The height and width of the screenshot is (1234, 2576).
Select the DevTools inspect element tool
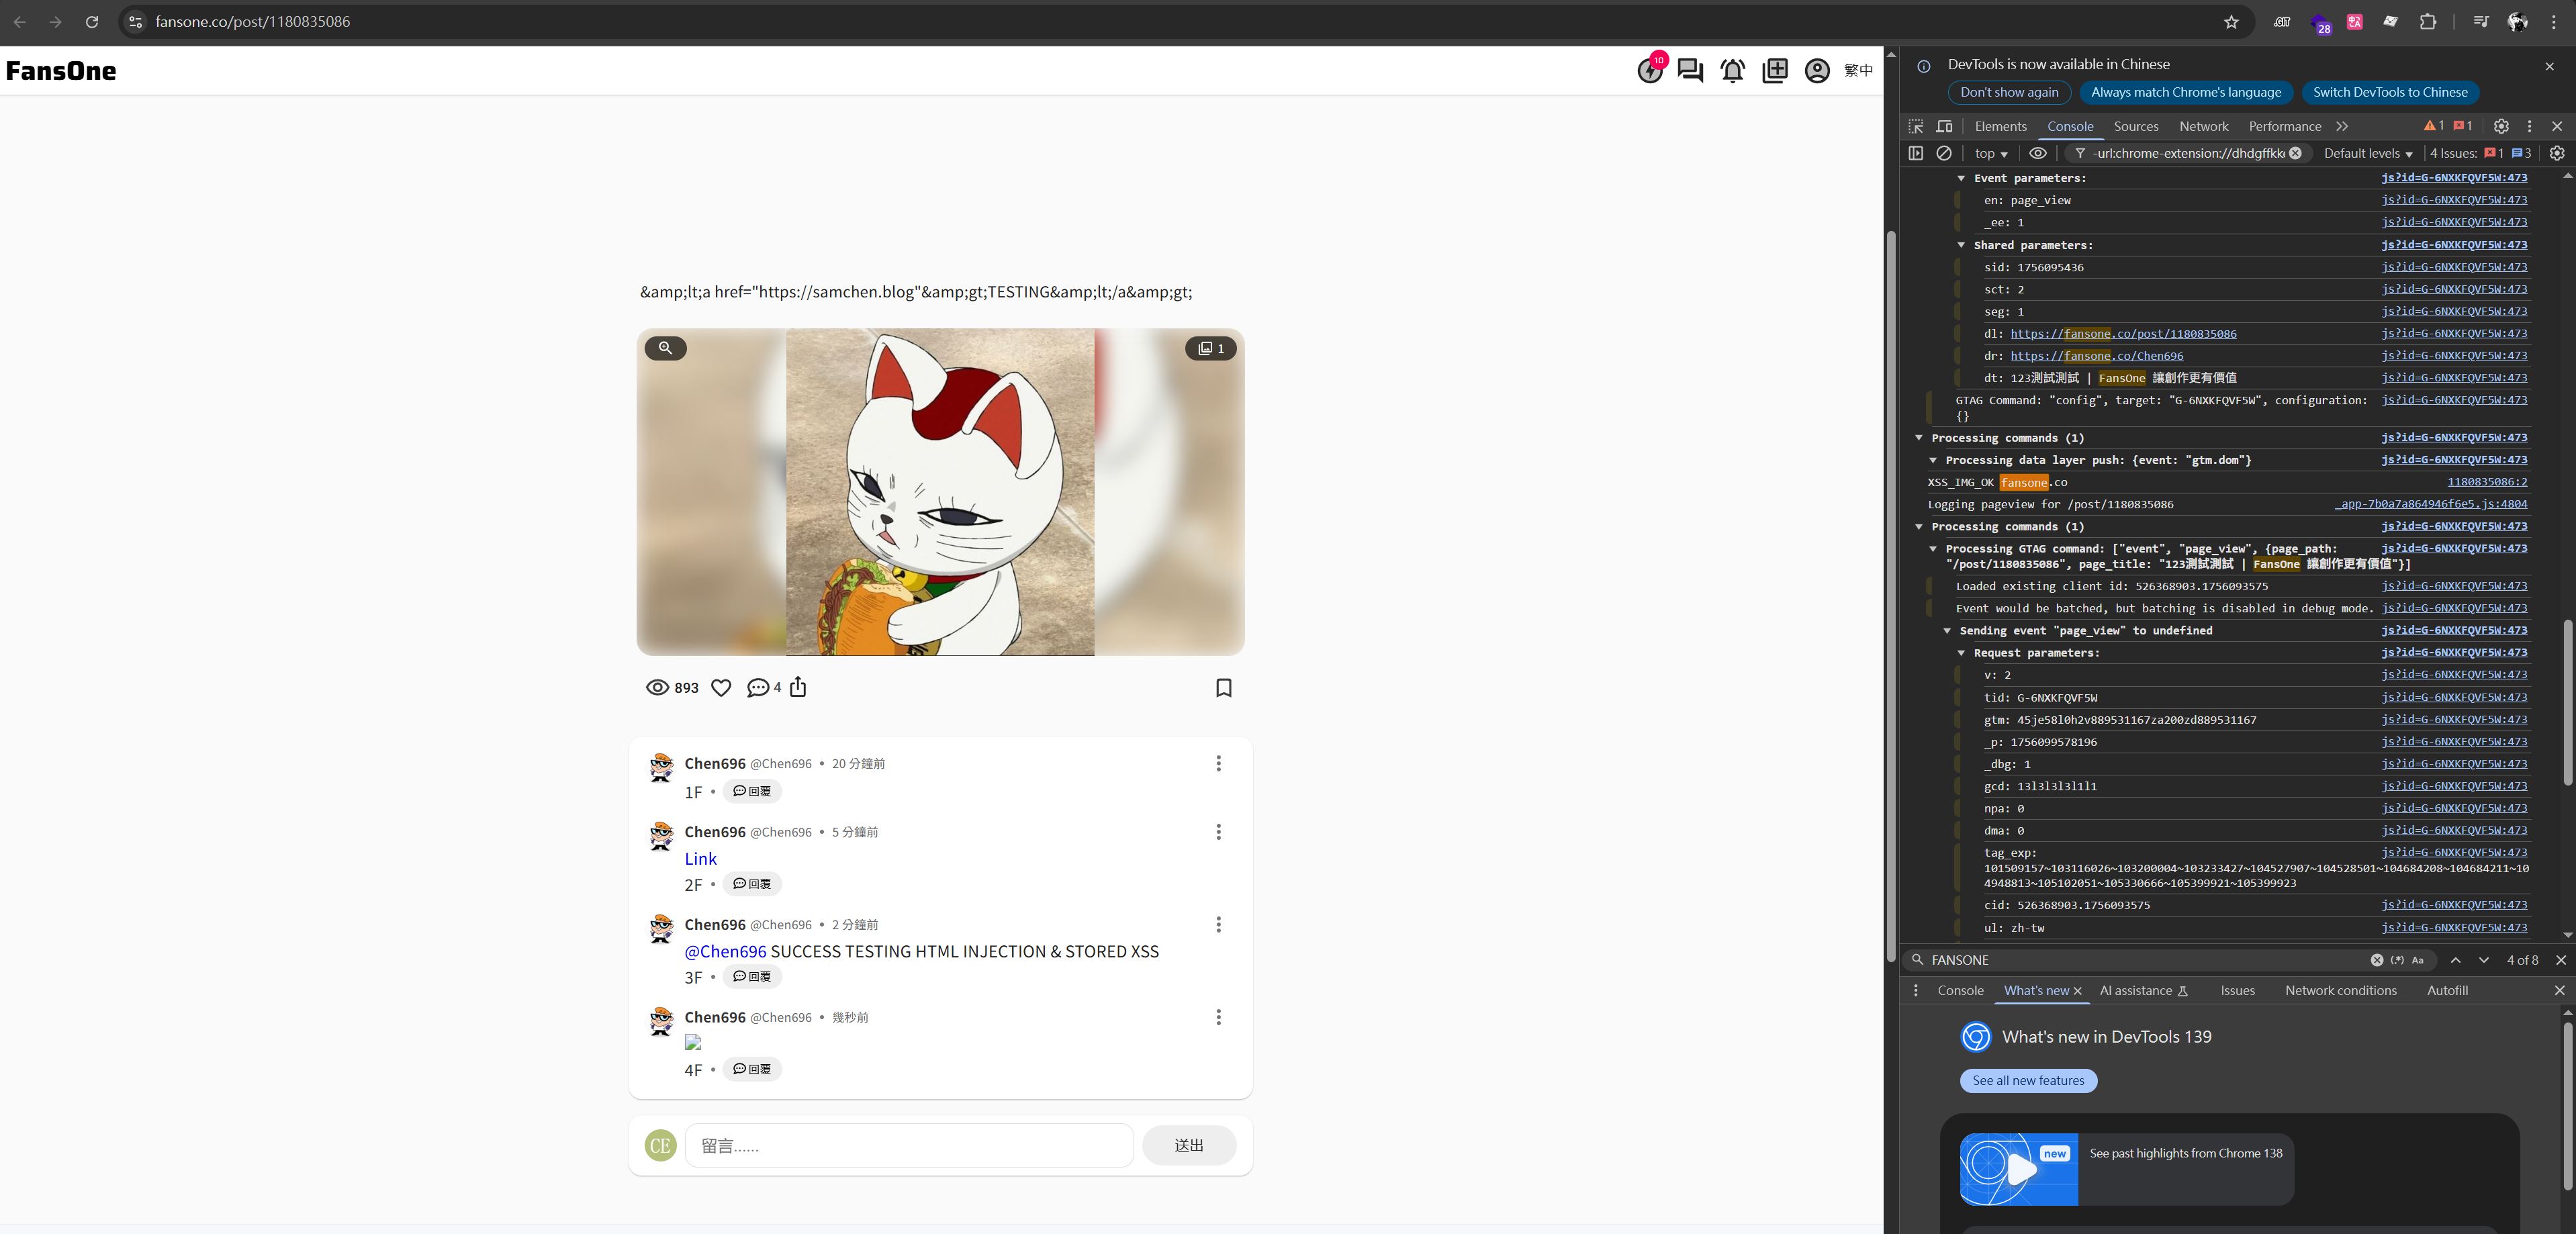coord(1916,126)
